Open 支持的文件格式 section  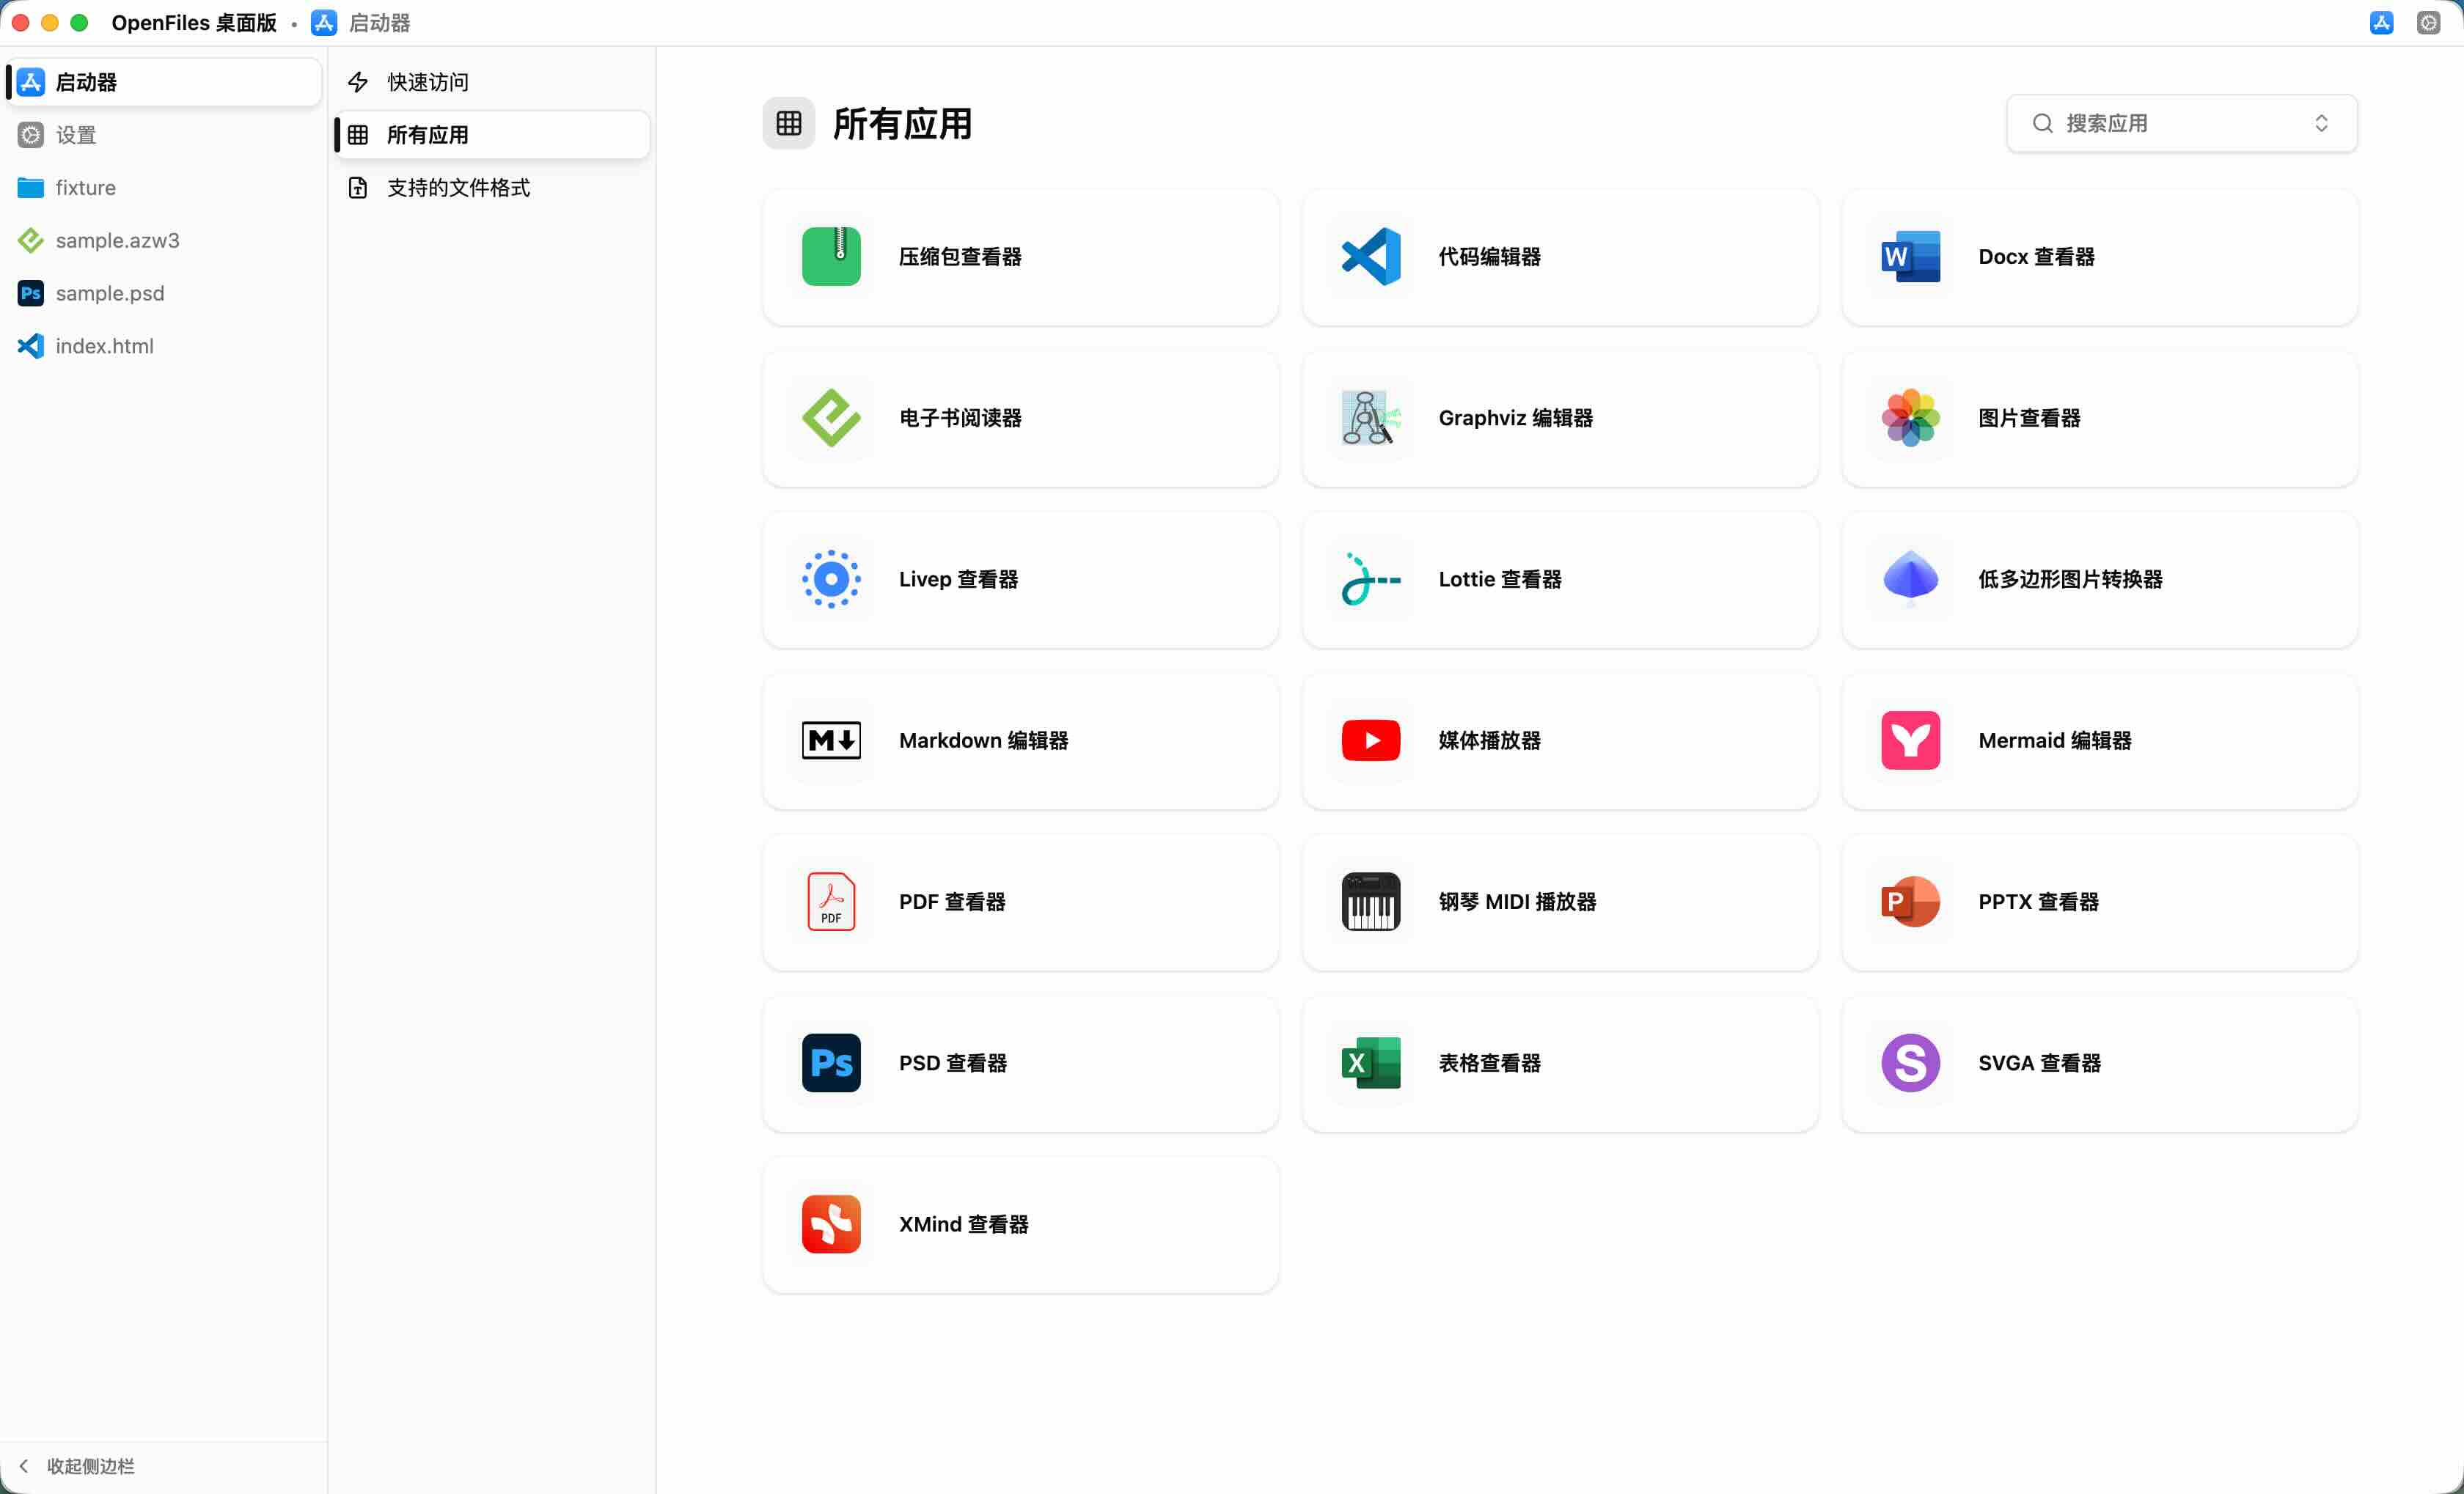[x=457, y=188]
